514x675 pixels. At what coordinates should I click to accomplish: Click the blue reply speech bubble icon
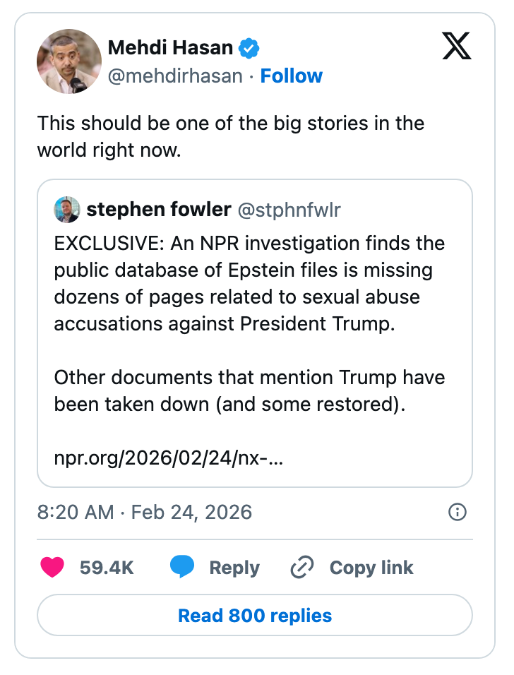coord(182,567)
